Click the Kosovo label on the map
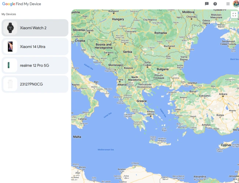Screen dimensions: 239x183 (x=128, y=68)
